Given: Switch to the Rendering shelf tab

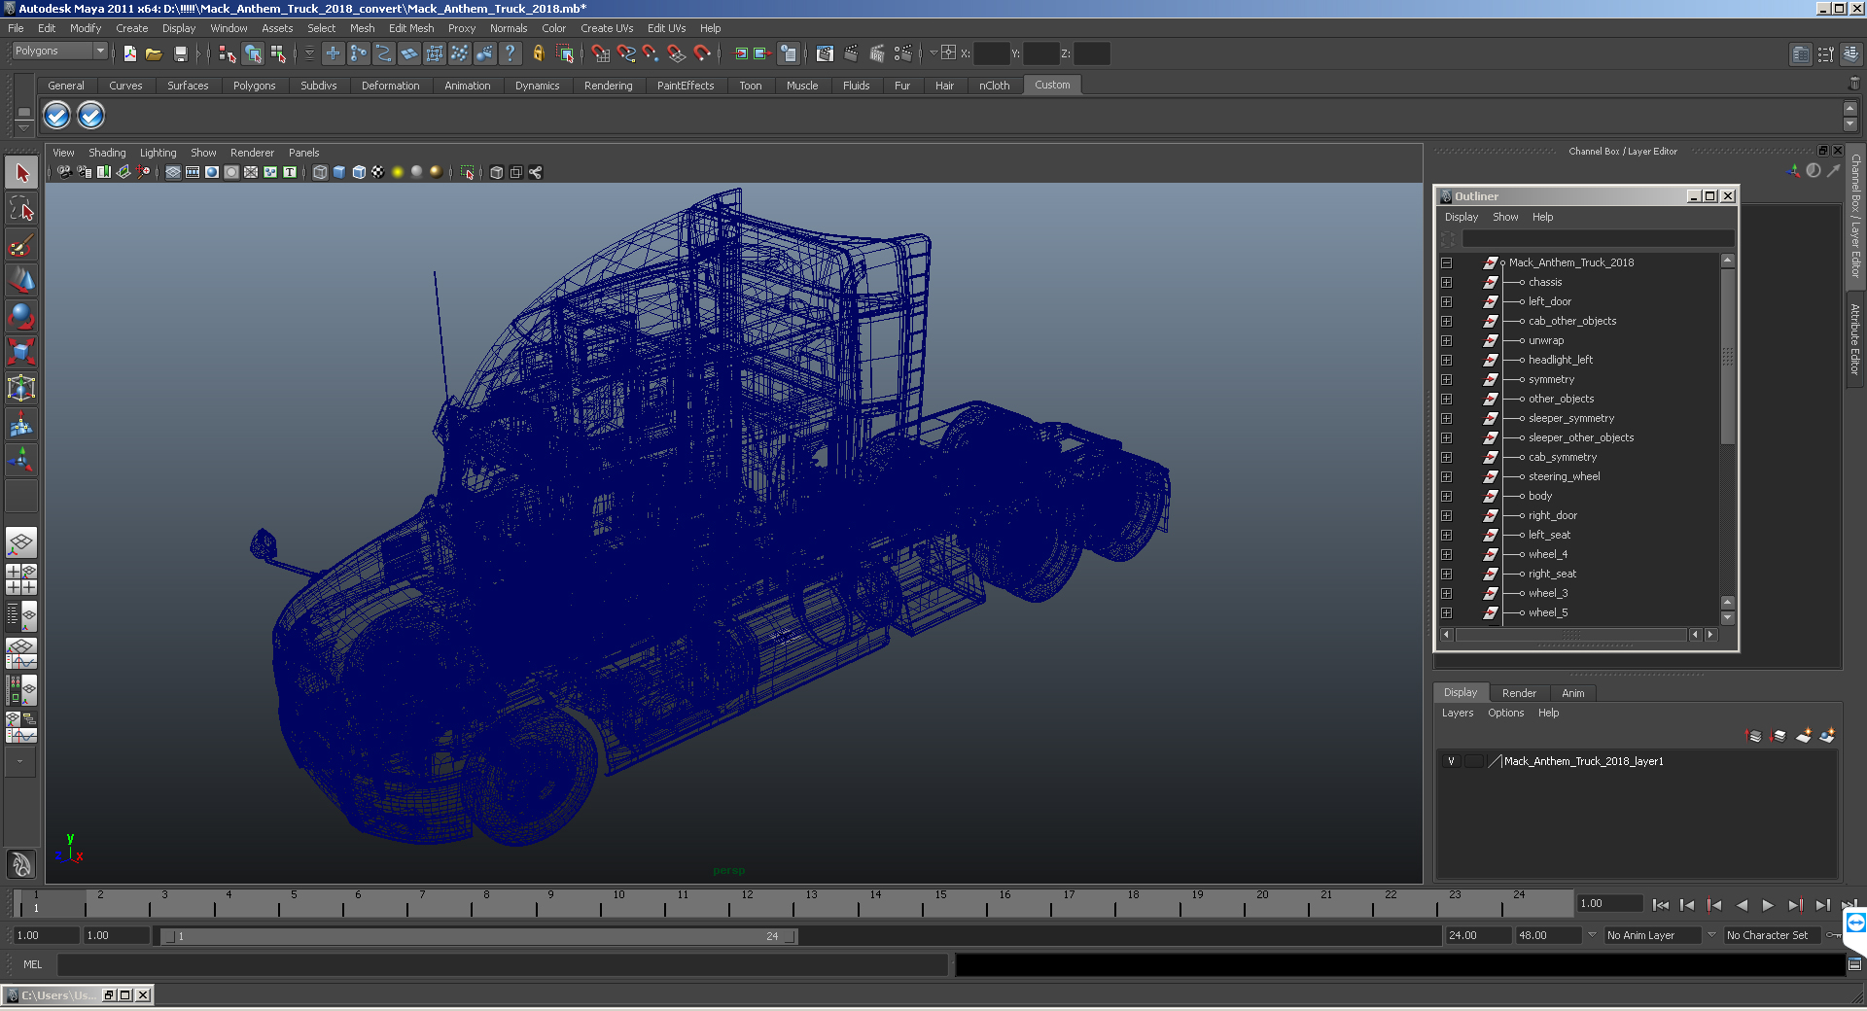Looking at the screenshot, I should click(609, 86).
